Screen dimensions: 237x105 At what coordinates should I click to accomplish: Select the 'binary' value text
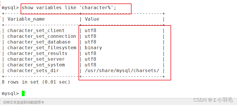click(93, 48)
